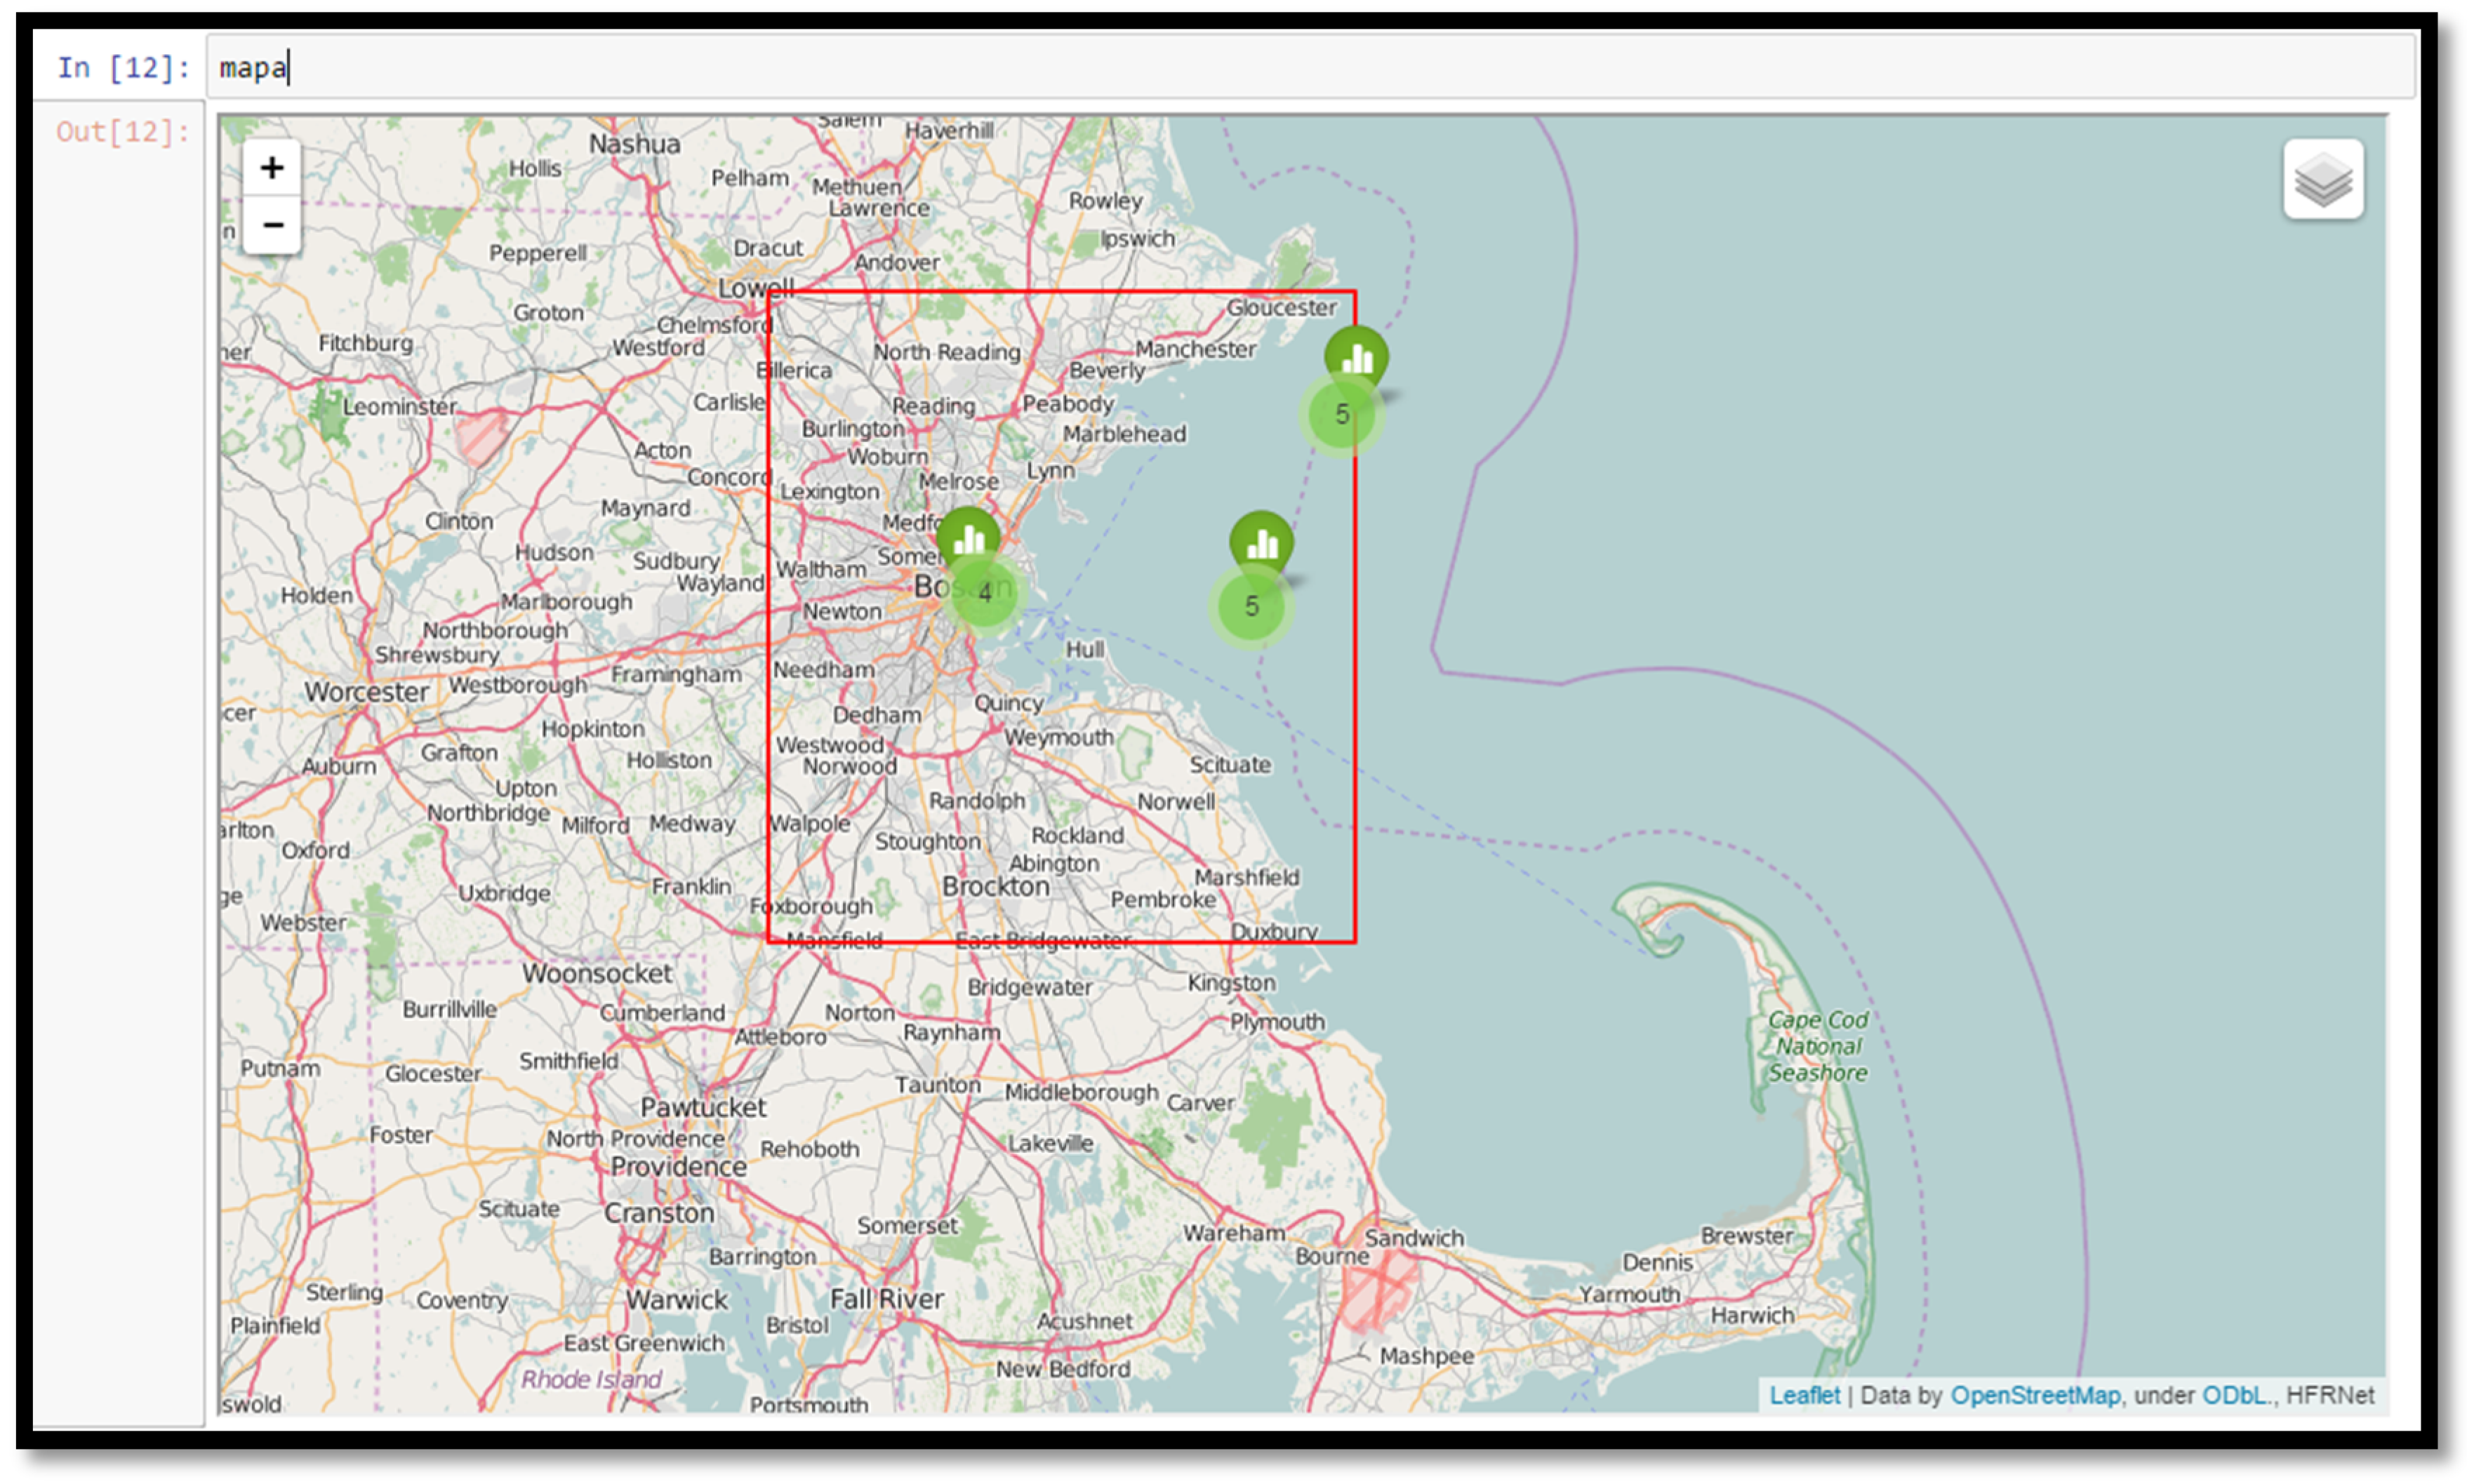Image resolution: width=2467 pixels, height=1484 pixels.
Task: Click the Out[12] output prompt area
Action: tap(122, 132)
